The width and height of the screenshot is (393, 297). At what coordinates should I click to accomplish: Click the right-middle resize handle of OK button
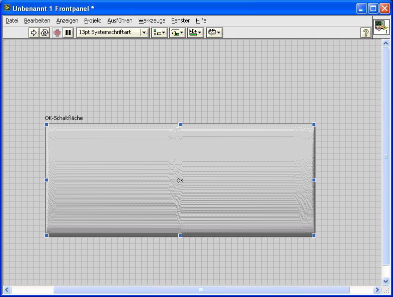coord(314,180)
